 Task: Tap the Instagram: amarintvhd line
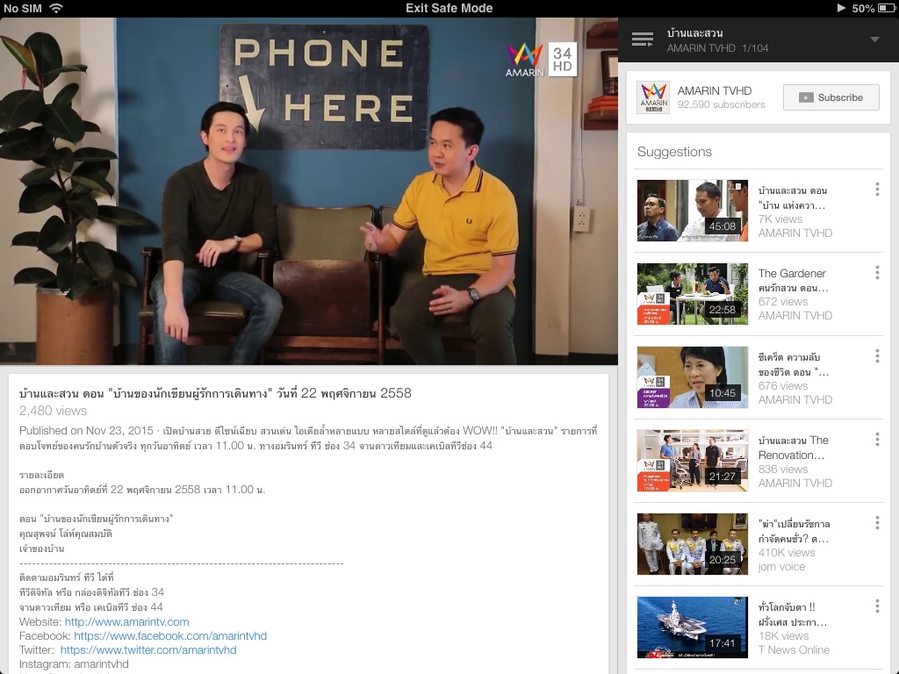pos(74,664)
